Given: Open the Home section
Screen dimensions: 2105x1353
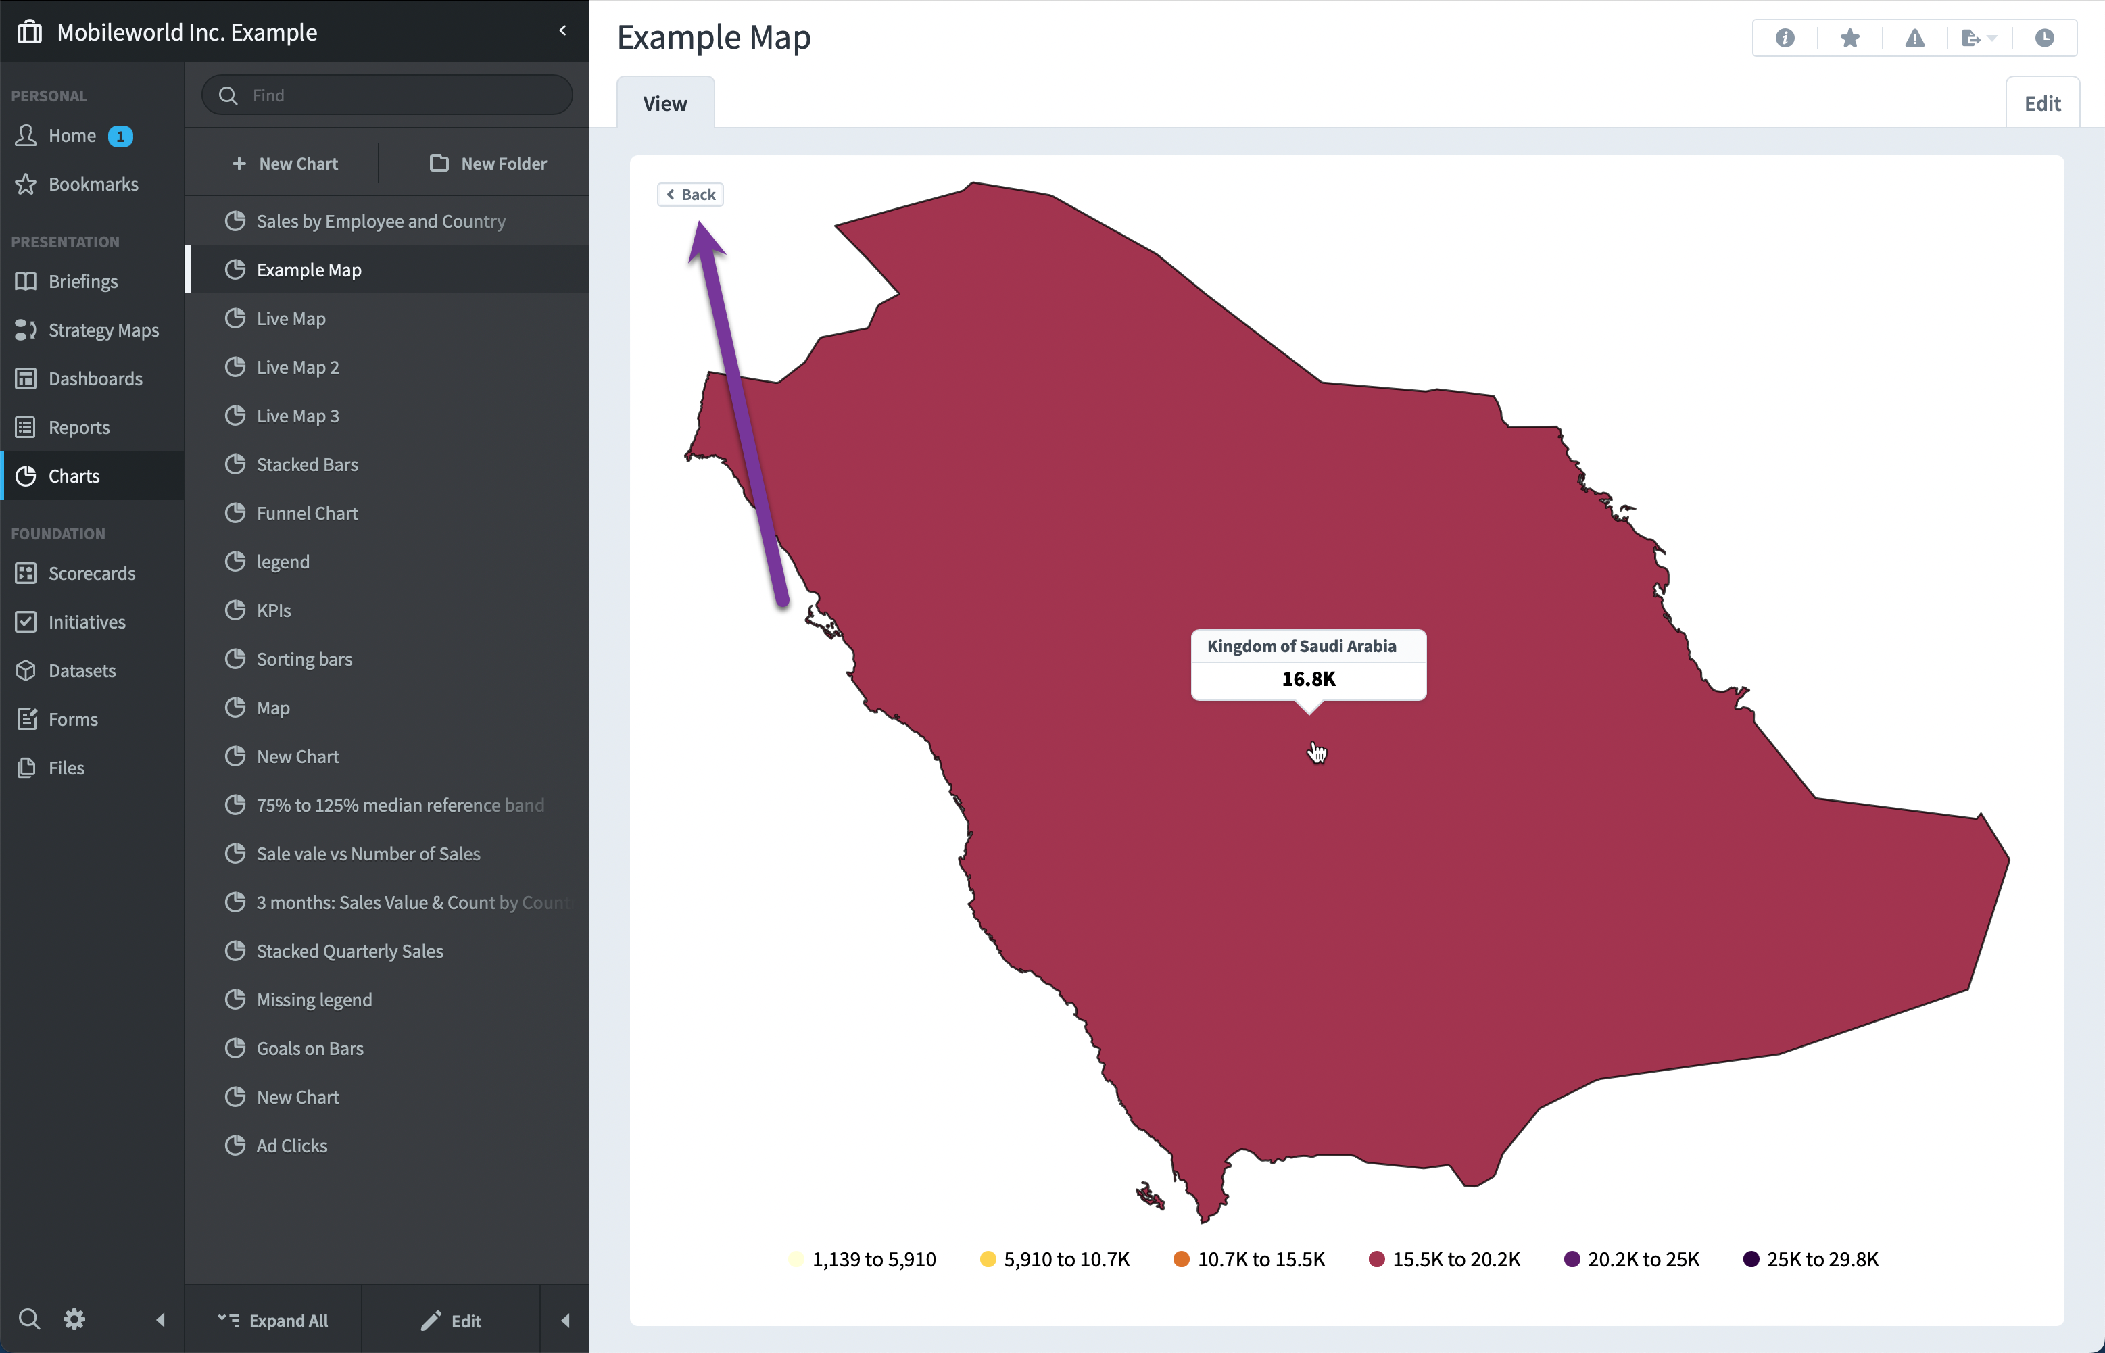Looking at the screenshot, I should (x=72, y=135).
